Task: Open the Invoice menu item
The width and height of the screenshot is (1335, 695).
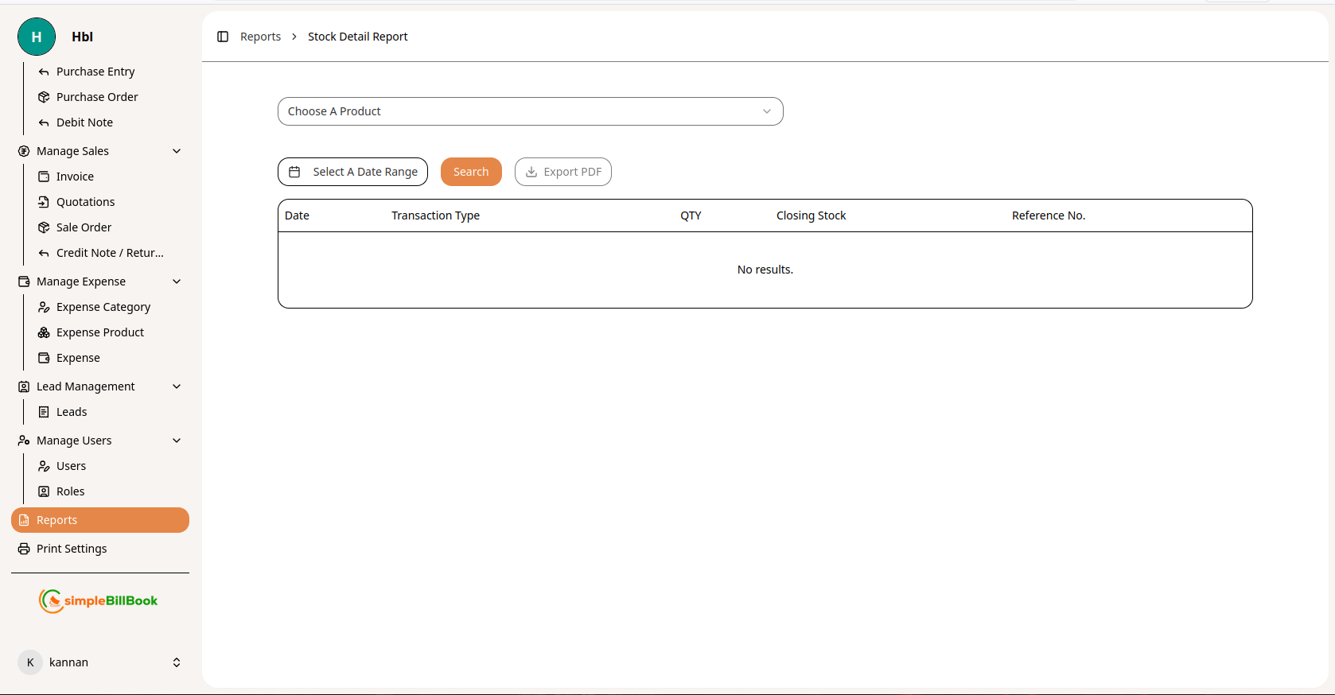Action: click(75, 177)
